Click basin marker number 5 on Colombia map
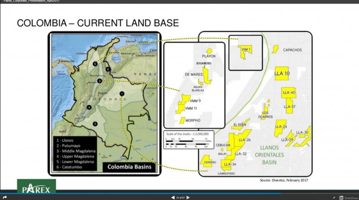Viewport: 359px width, 200px height. [96, 64]
